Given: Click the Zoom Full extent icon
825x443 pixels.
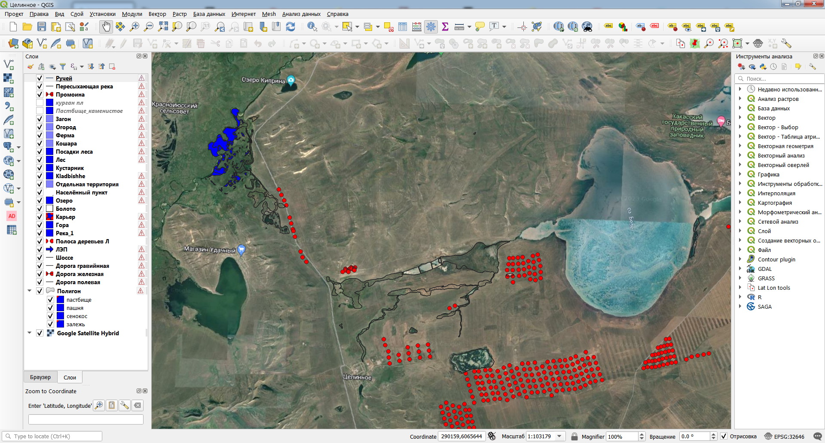Looking at the screenshot, I should [163, 27].
